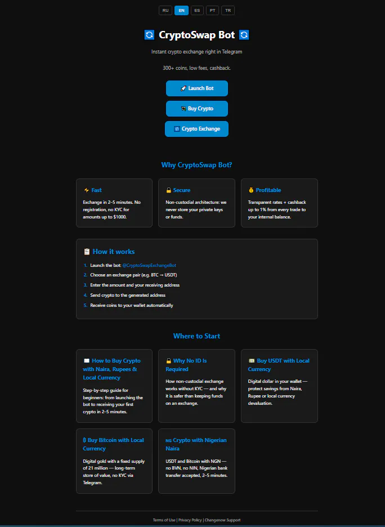
Task: Click the Launch Bot button
Action: [197, 88]
